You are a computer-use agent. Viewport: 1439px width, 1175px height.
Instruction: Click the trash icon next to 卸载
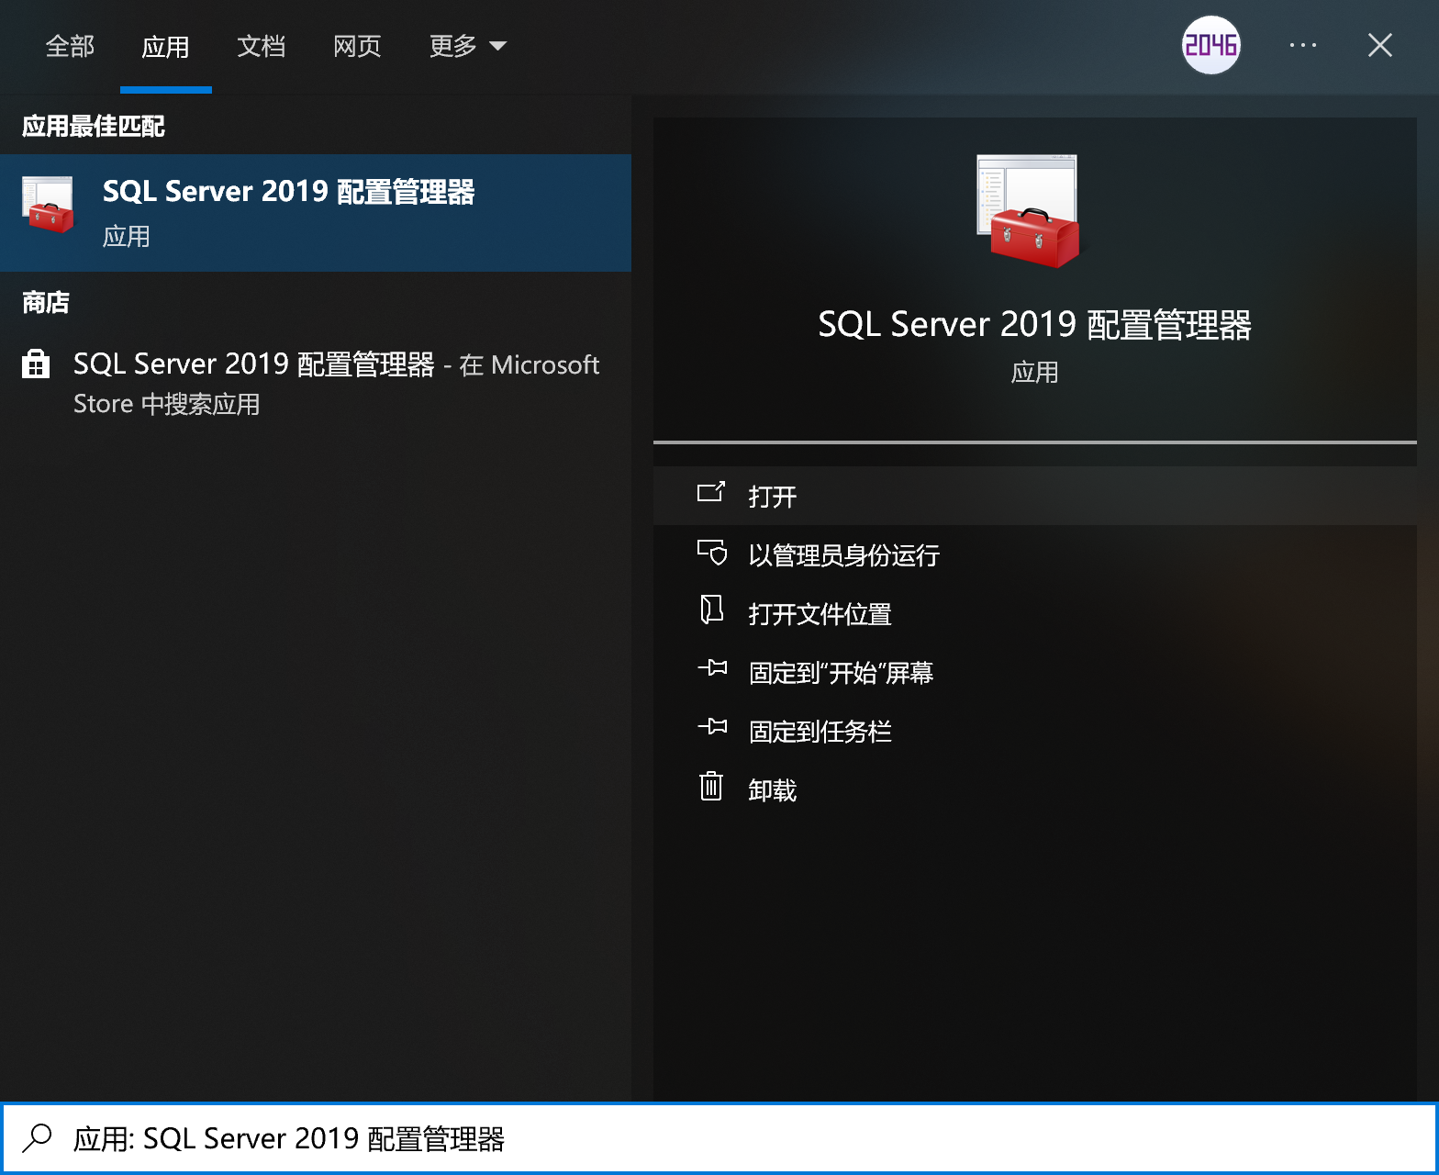click(711, 787)
